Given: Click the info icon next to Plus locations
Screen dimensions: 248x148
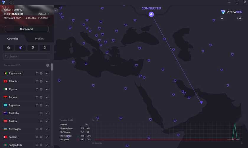Looking at the screenshot, I should click(48, 65).
